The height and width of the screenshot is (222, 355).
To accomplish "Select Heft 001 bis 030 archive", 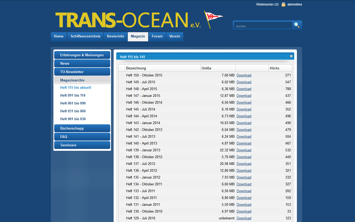I will click(x=73, y=119).
